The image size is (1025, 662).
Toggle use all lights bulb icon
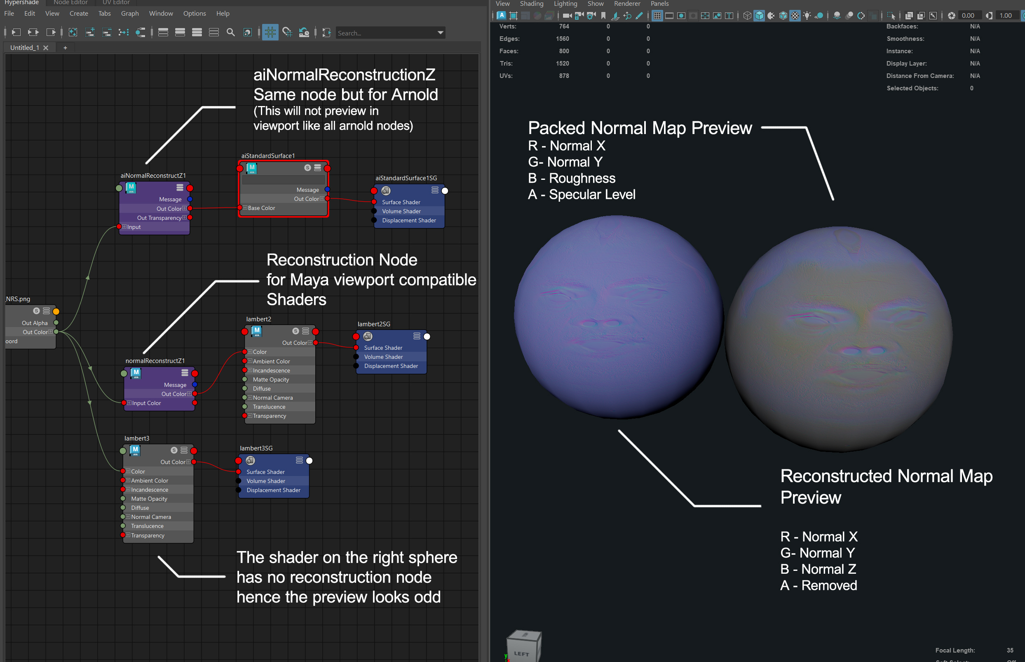point(807,16)
